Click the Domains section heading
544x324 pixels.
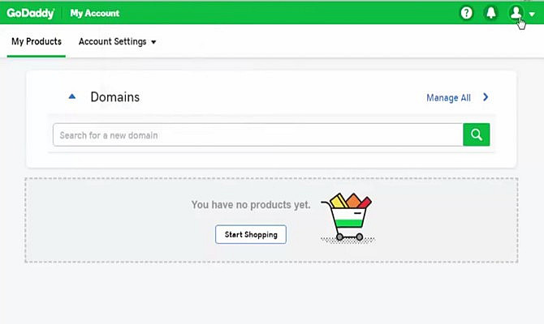click(114, 97)
